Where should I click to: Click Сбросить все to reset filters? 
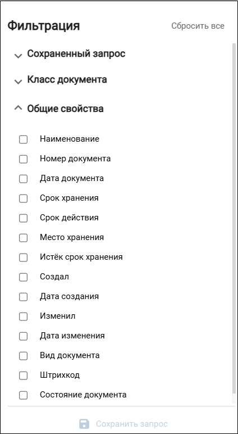click(198, 26)
